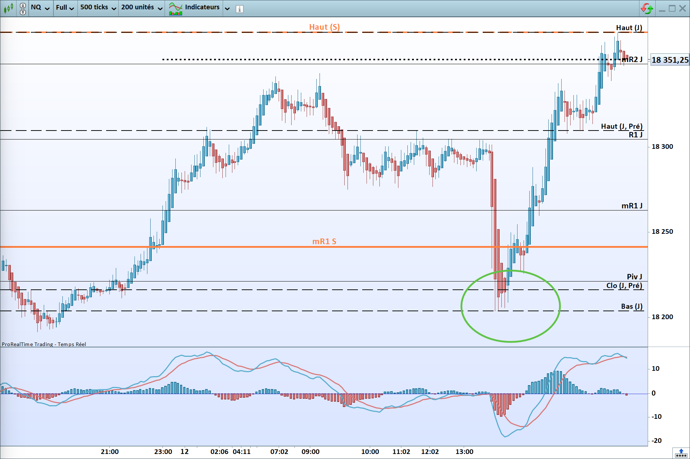The height and width of the screenshot is (459, 690).
Task: Click the Piv J pivot line label
Action: coord(634,276)
